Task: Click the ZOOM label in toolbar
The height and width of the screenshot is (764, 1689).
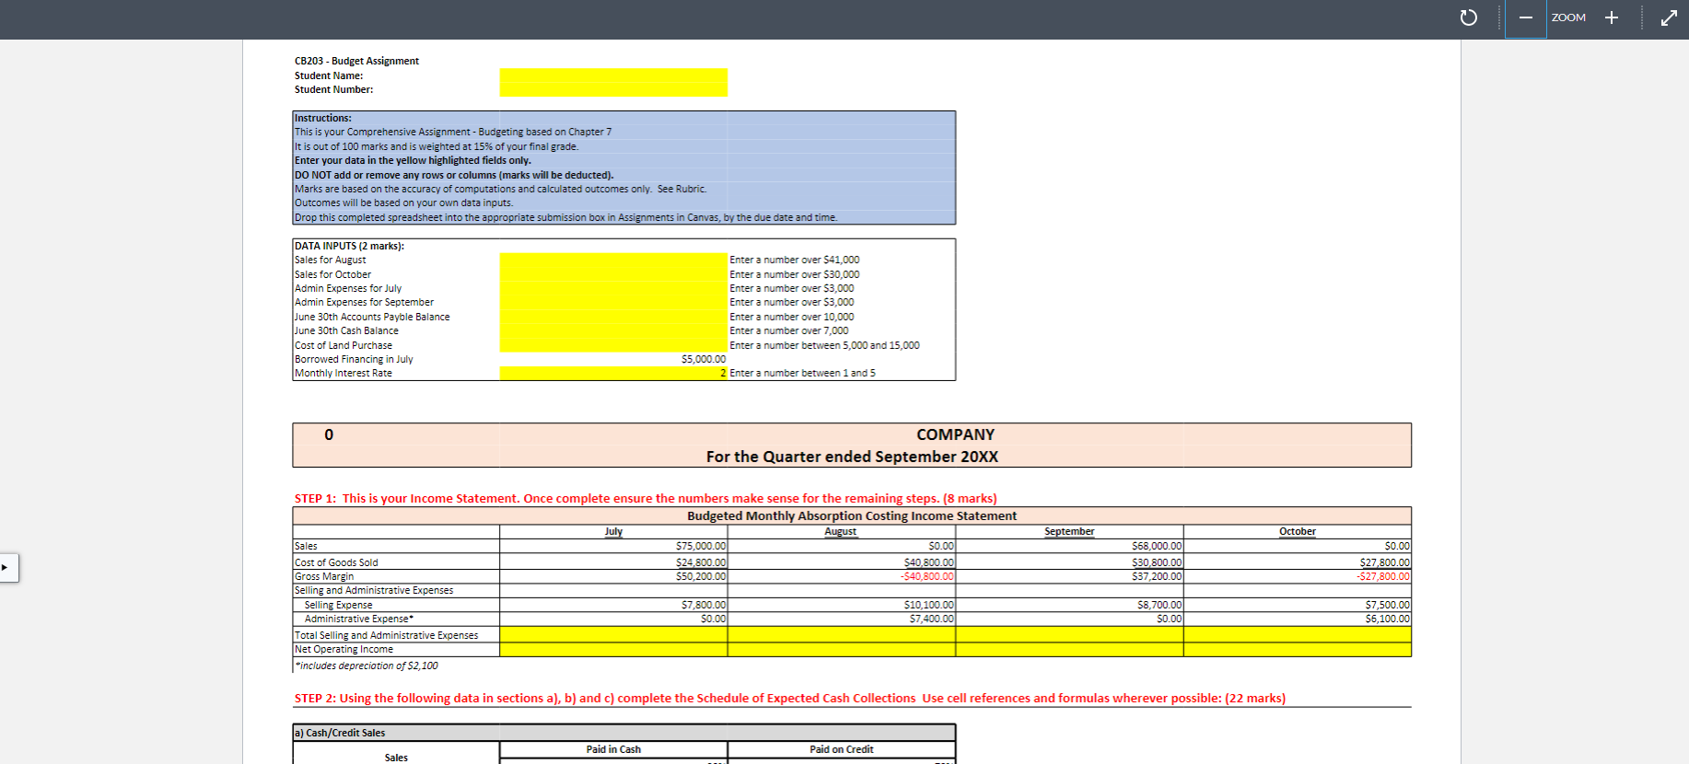Action: [1568, 17]
